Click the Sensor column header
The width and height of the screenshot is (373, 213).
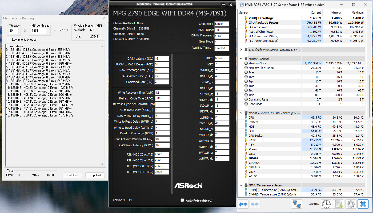click(270, 12)
